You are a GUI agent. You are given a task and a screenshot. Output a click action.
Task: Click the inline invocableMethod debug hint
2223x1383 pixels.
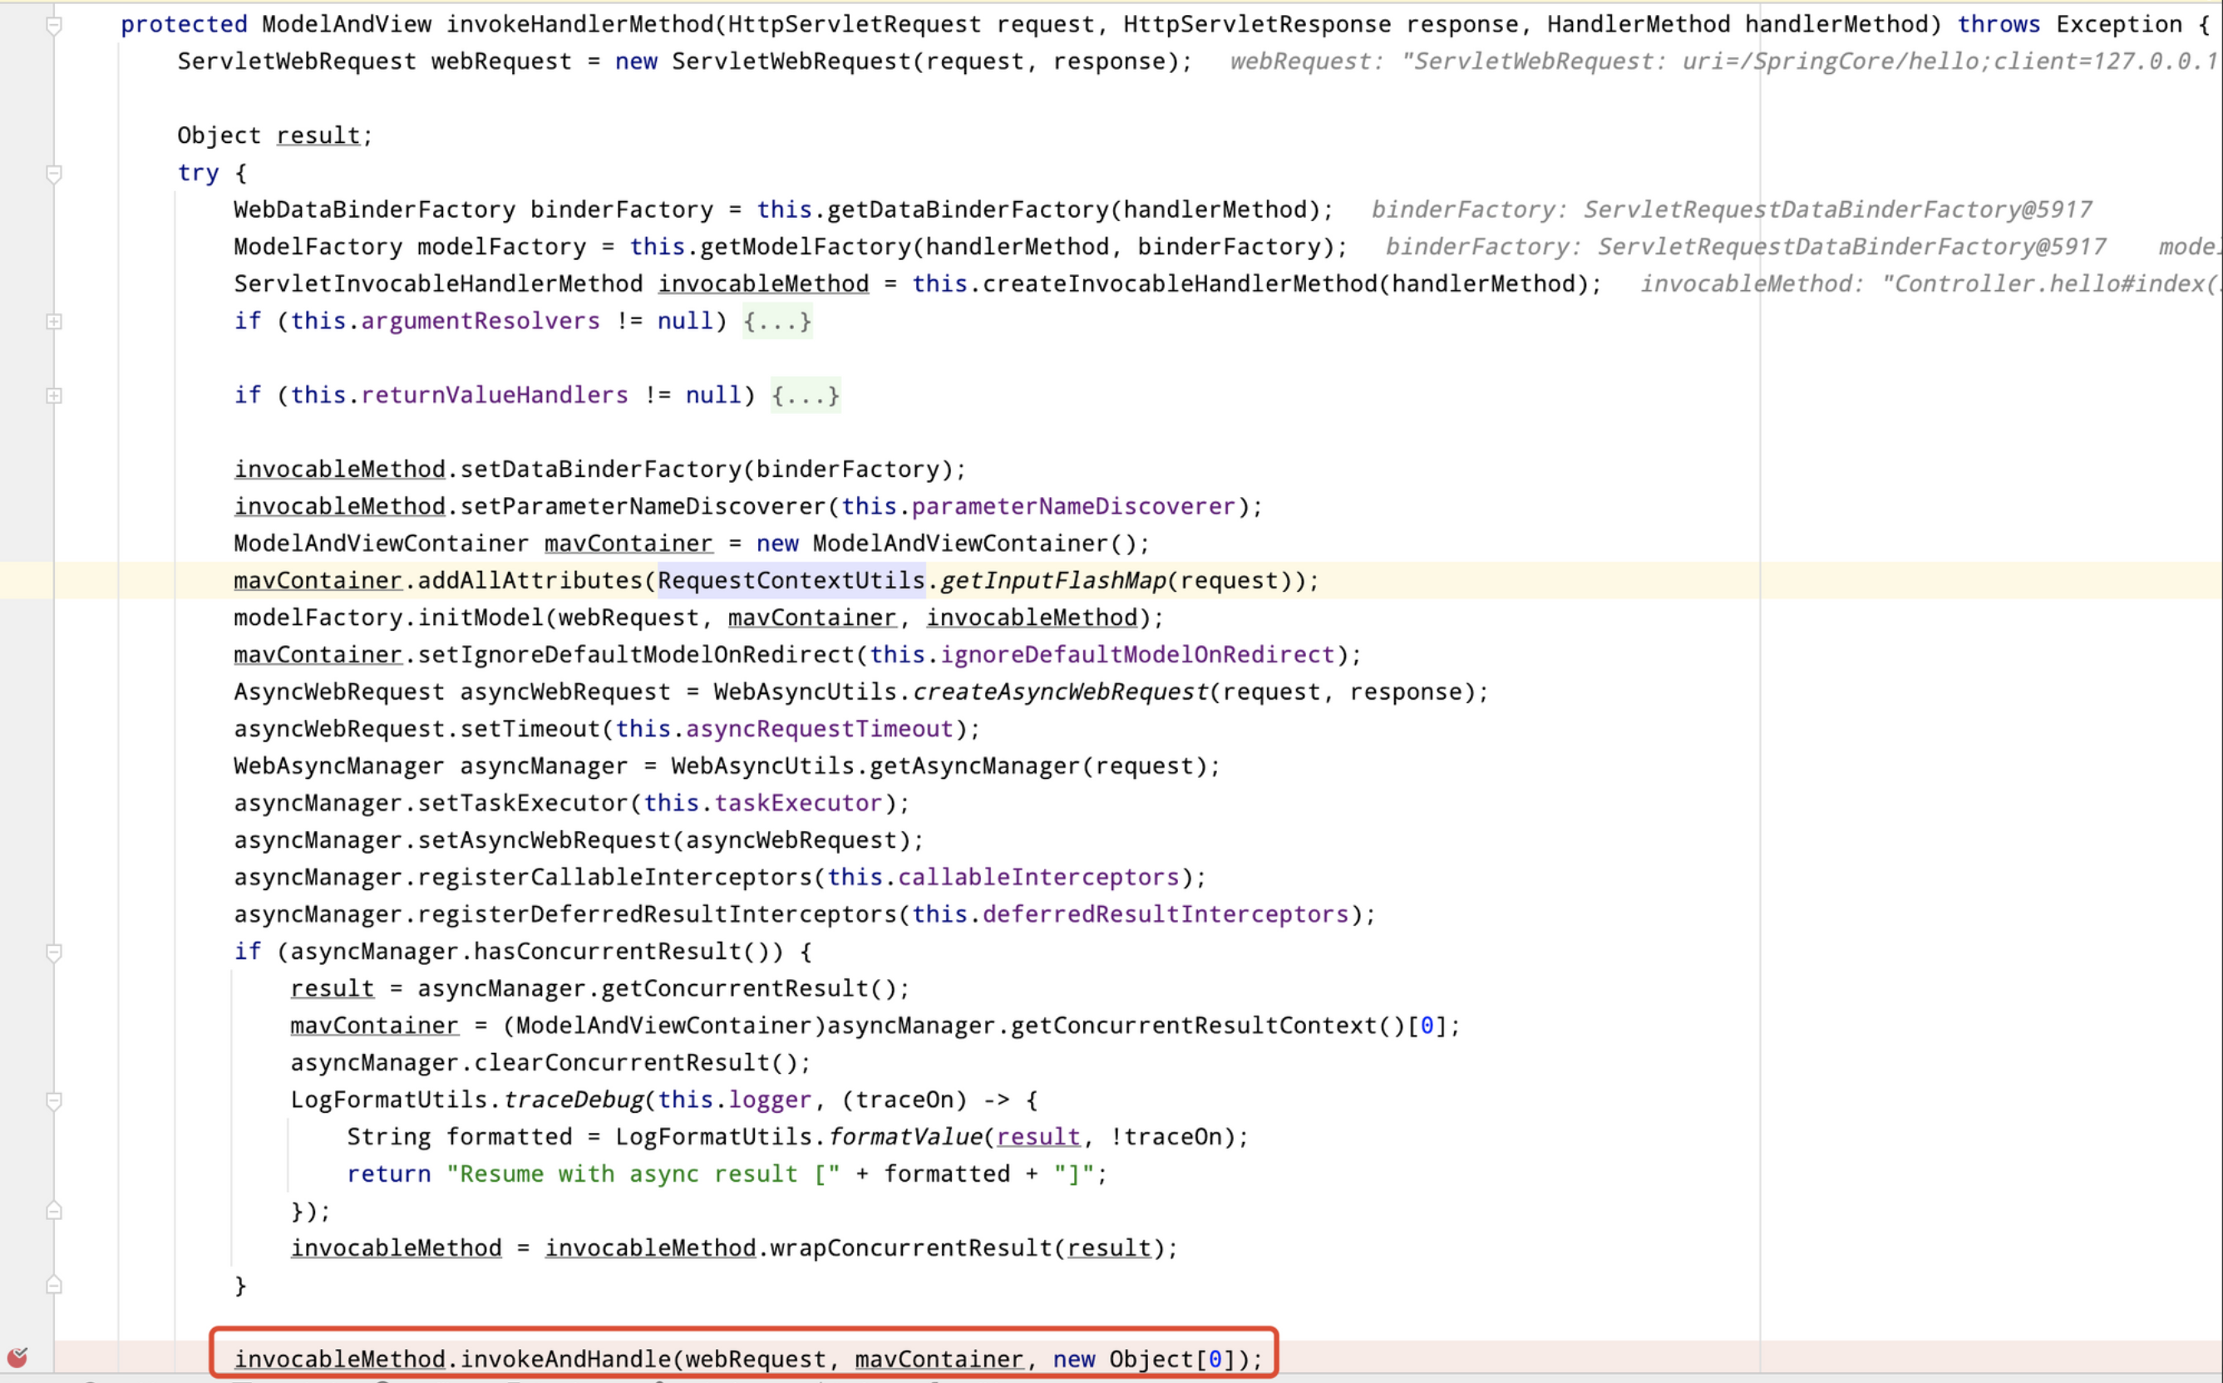[x=1930, y=283]
